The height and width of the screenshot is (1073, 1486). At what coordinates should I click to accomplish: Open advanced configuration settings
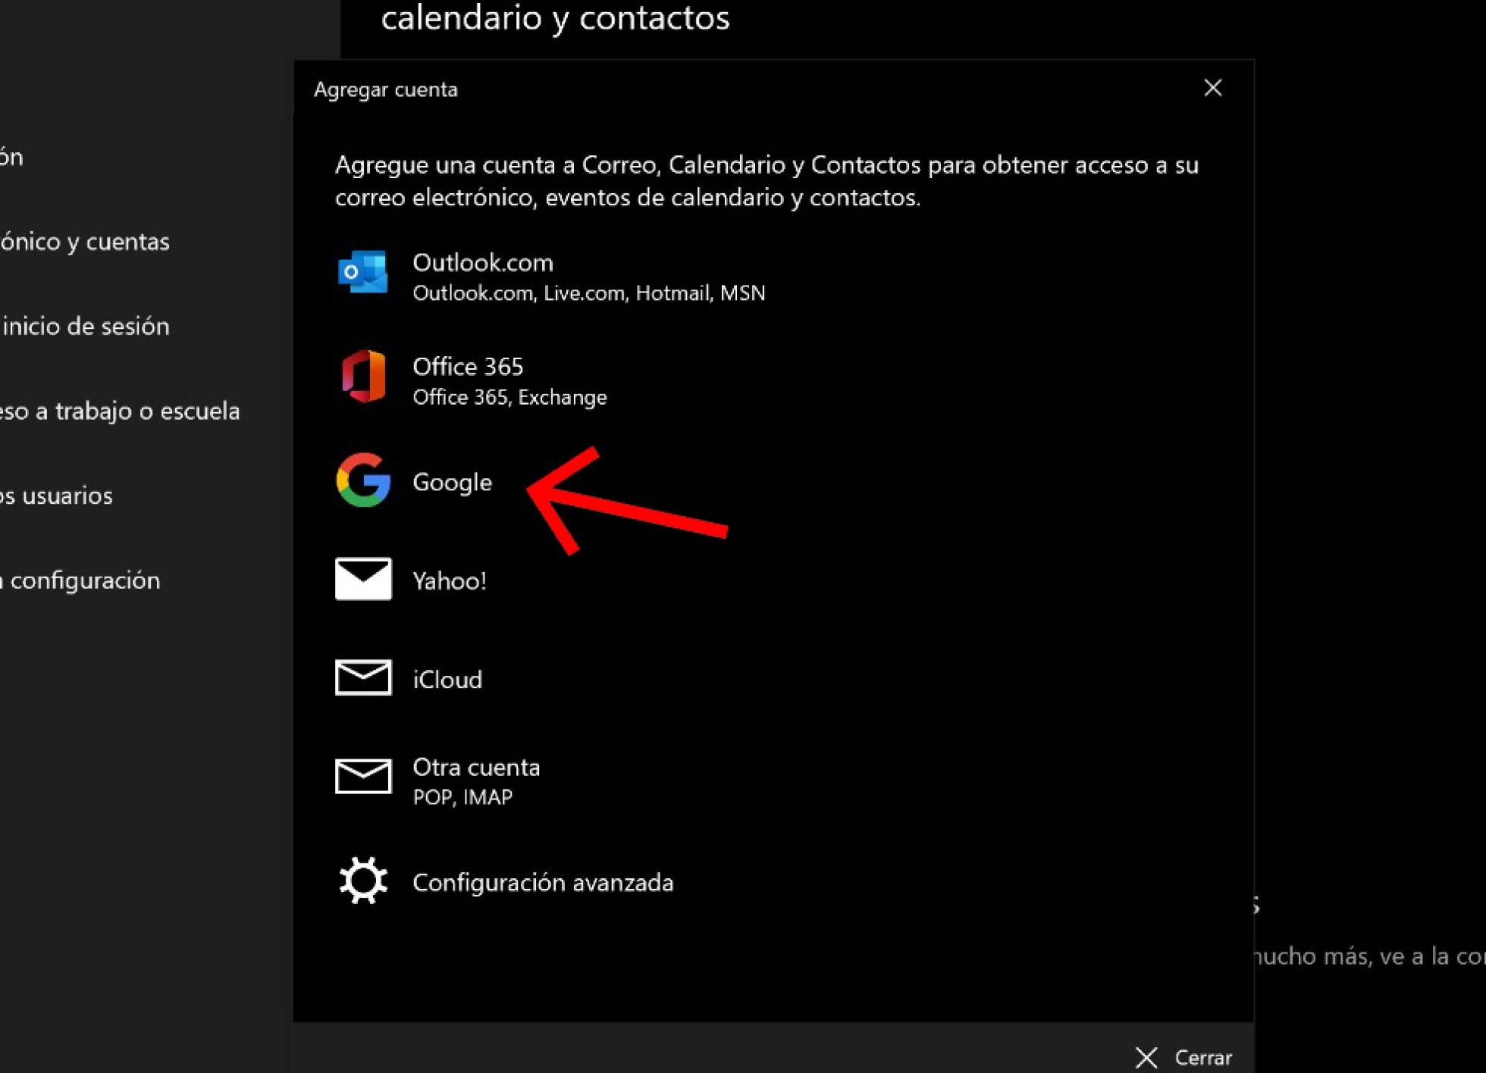pyautogui.click(x=543, y=882)
